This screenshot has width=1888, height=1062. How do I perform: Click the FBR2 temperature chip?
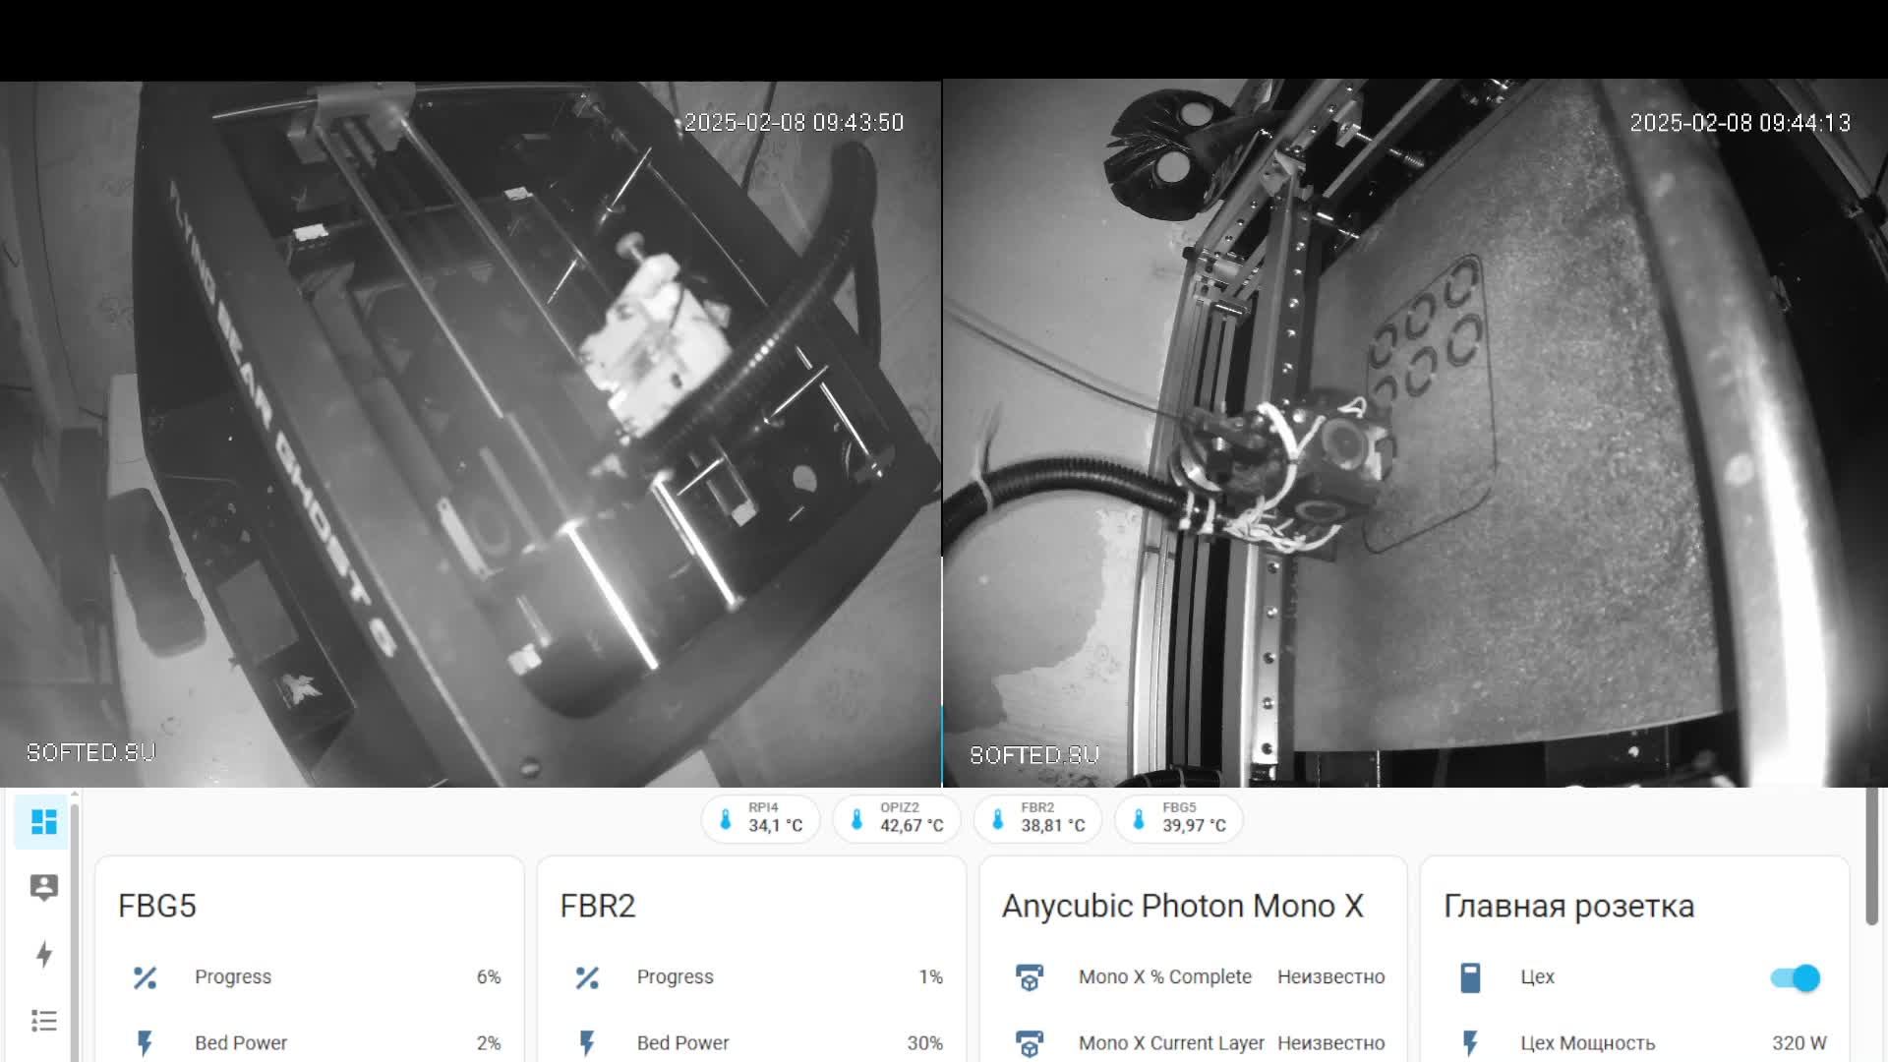click(x=1037, y=819)
